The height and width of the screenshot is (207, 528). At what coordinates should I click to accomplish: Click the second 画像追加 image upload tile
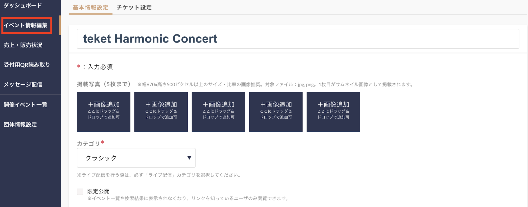tap(161, 112)
